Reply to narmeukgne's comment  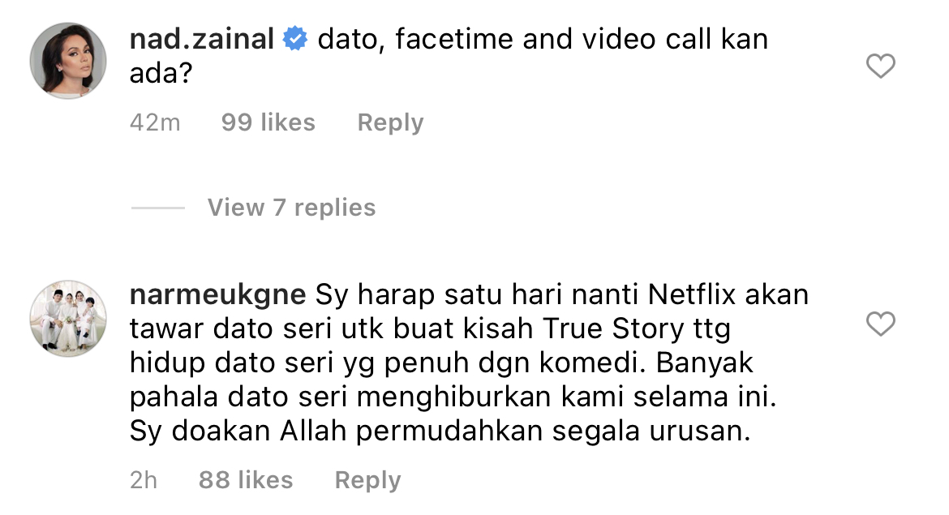point(368,480)
